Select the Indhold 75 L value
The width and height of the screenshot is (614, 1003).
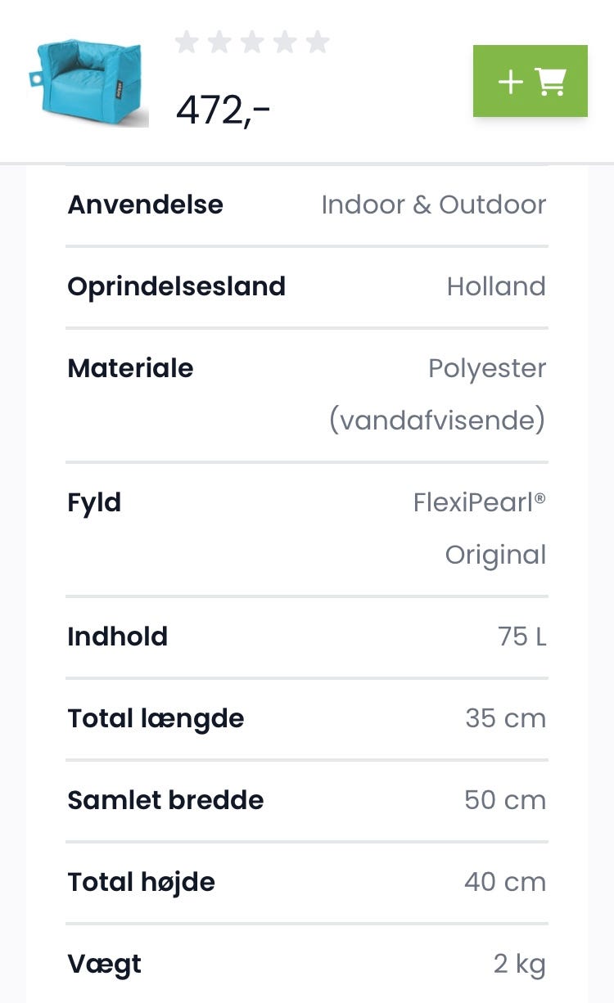[521, 636]
